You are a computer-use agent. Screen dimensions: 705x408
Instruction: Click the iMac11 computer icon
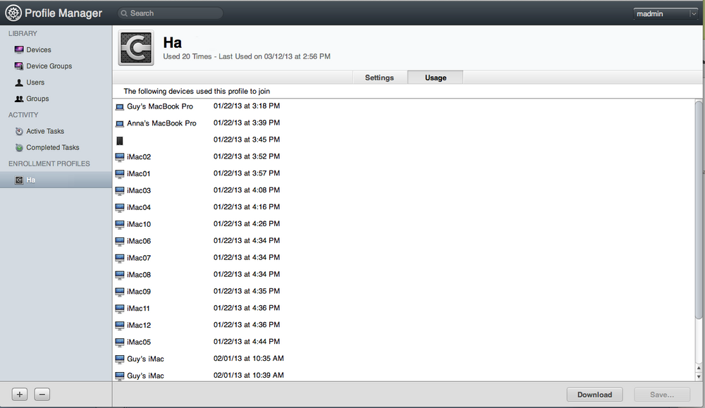(120, 309)
